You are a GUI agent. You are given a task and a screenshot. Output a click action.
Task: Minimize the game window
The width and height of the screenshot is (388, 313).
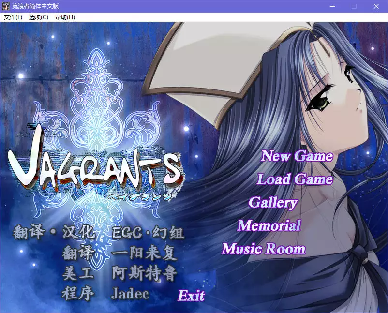332,6
